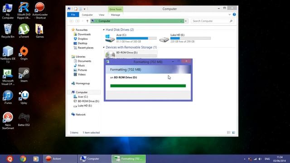
Task: Click the address bar Computer path
Action: tap(104, 21)
